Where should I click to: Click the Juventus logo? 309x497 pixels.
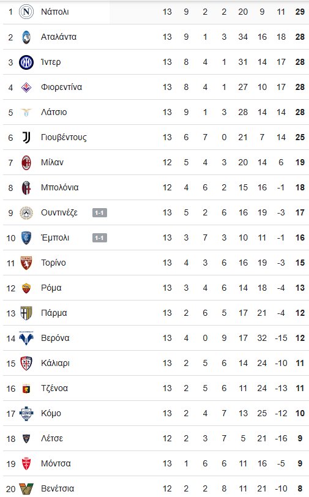tap(26, 137)
